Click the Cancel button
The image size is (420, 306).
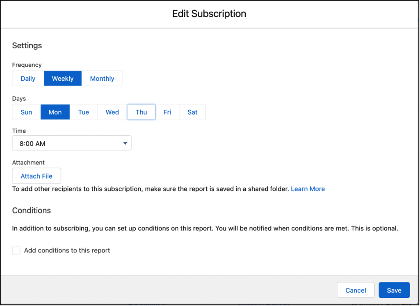(x=355, y=290)
